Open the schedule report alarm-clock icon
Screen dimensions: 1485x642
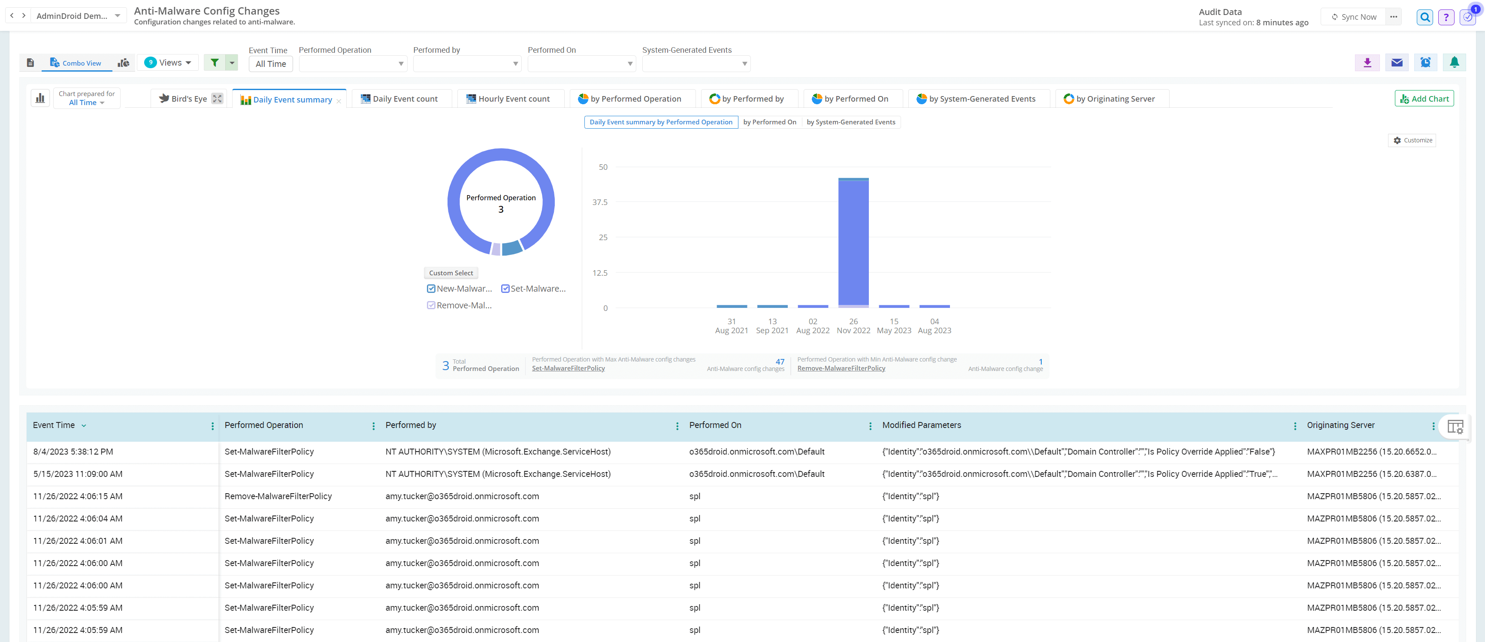click(x=1425, y=63)
